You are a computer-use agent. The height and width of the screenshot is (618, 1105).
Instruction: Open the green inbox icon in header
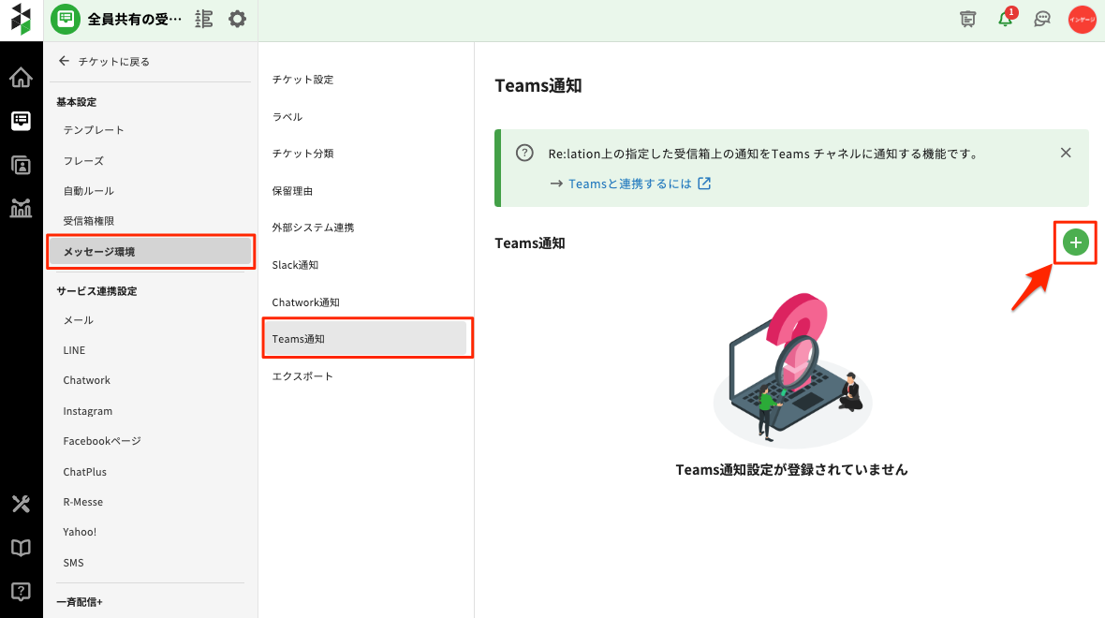click(66, 19)
